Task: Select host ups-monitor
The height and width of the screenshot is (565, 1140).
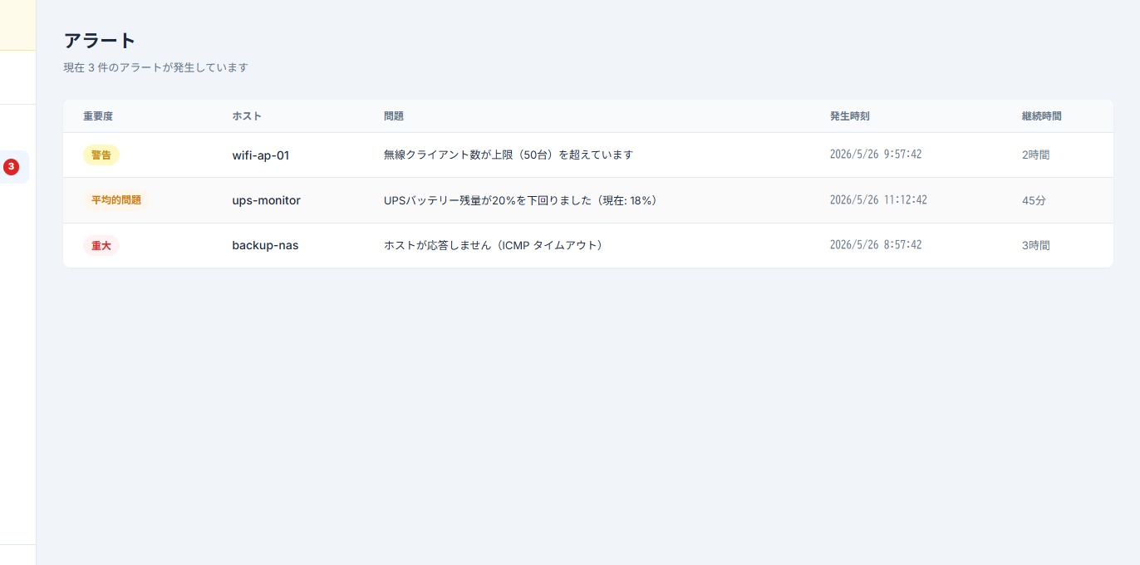Action: click(266, 200)
